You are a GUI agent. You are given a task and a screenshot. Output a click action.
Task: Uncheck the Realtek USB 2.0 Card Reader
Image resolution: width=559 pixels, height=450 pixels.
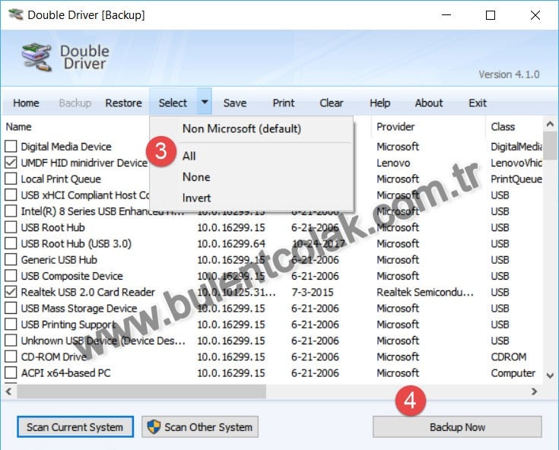pos(11,292)
